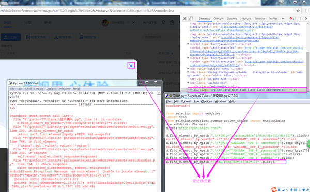Screen dimensions: 310x192
Task: Click the file search box in Baidu pan
Action: pos(161,37)
